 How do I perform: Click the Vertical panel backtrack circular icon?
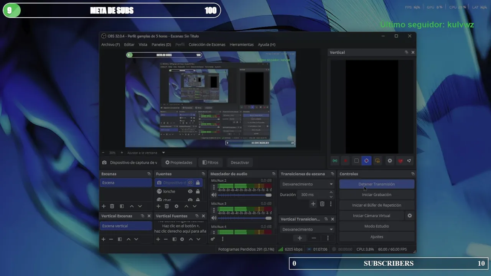[366, 161]
